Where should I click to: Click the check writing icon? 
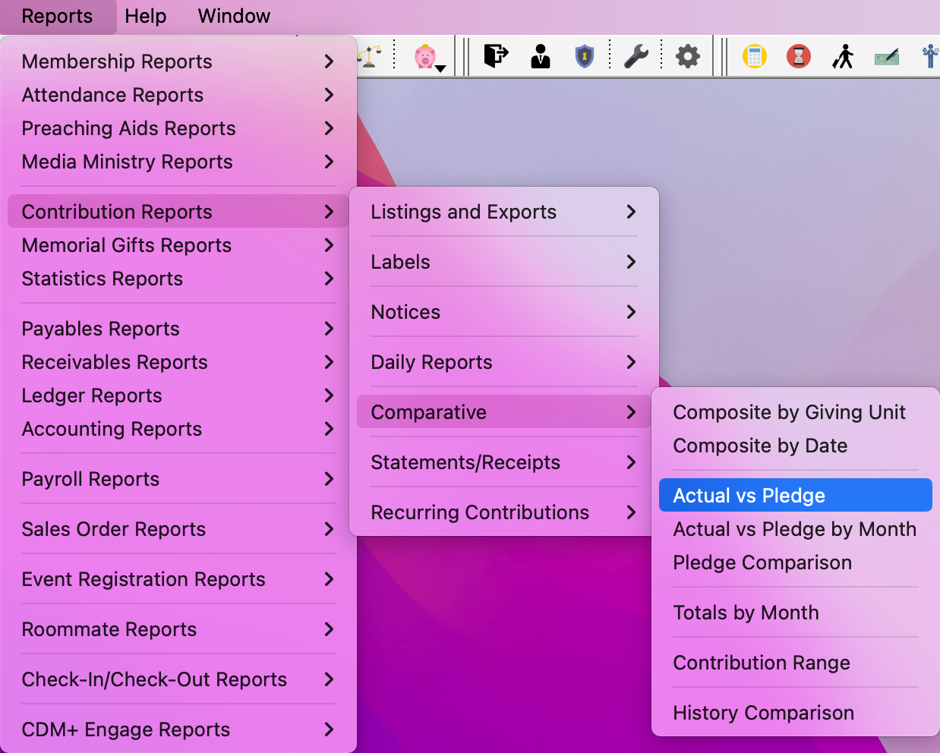tap(887, 57)
